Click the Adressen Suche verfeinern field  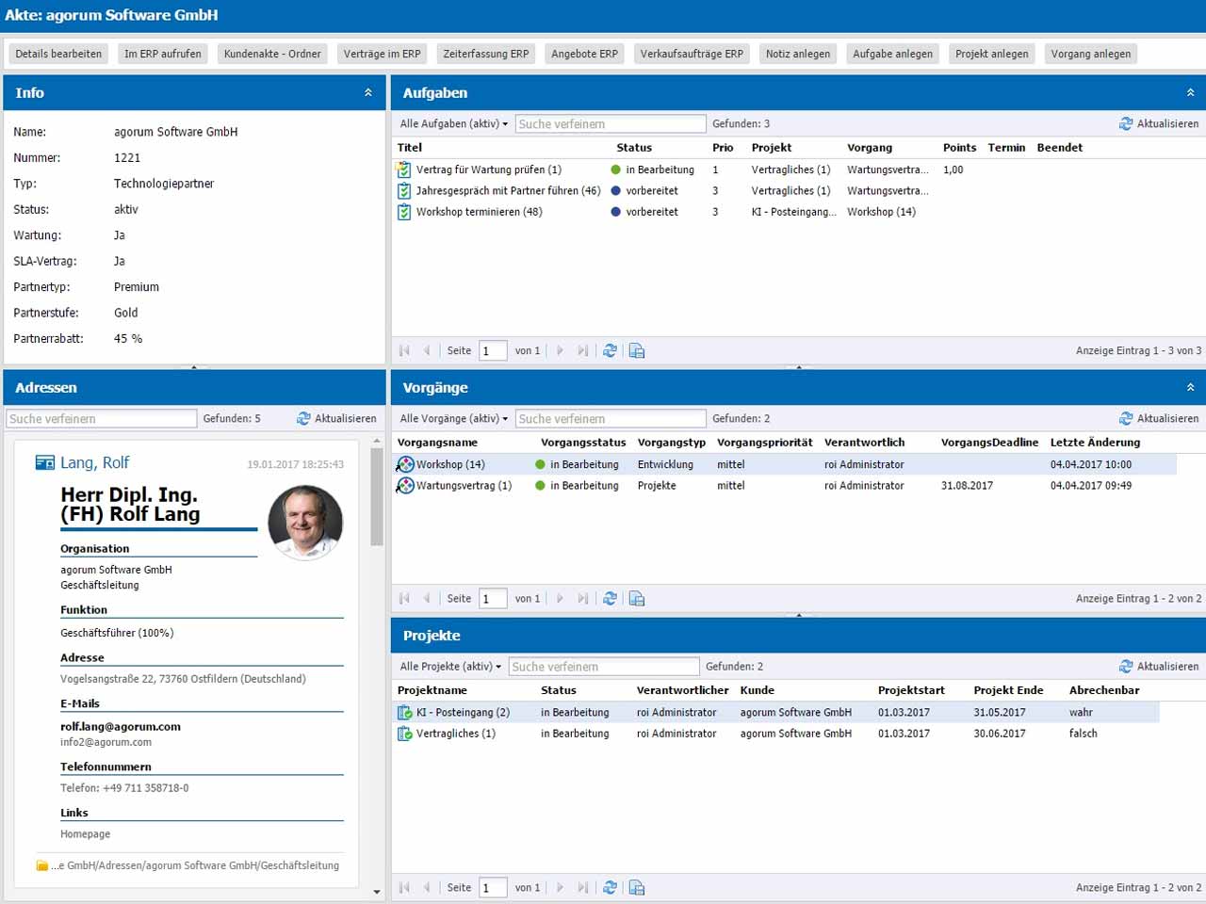click(x=101, y=418)
